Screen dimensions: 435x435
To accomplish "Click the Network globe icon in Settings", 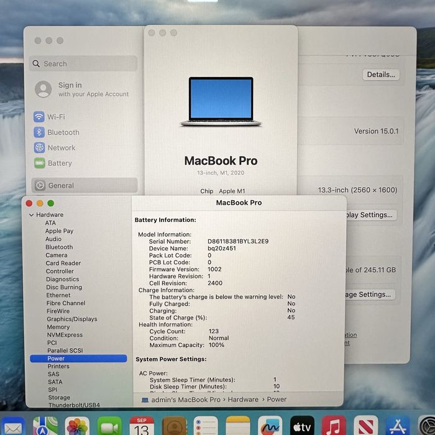I will pyautogui.click(x=39, y=148).
